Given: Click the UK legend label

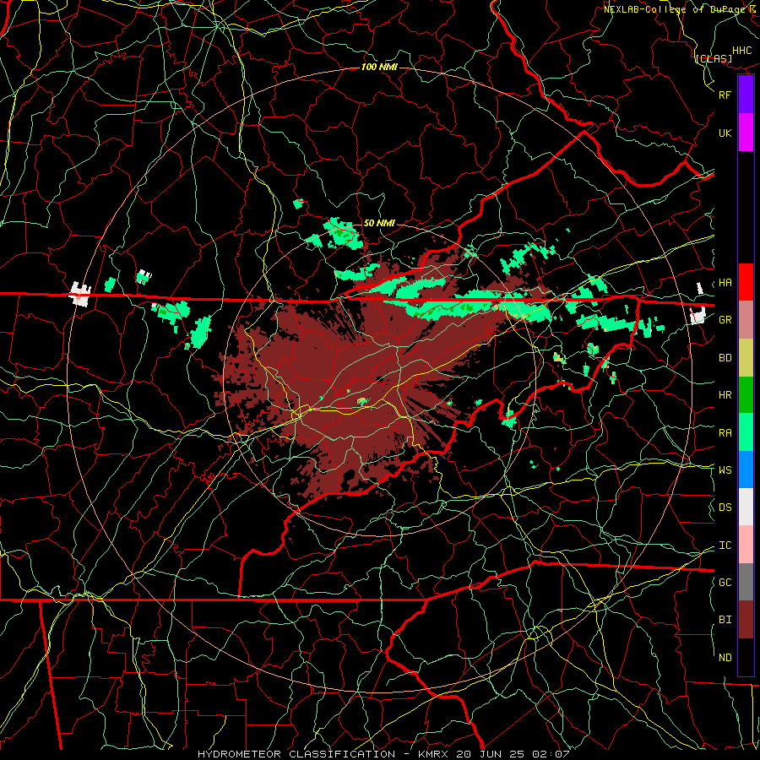Looking at the screenshot, I should pyautogui.click(x=725, y=133).
